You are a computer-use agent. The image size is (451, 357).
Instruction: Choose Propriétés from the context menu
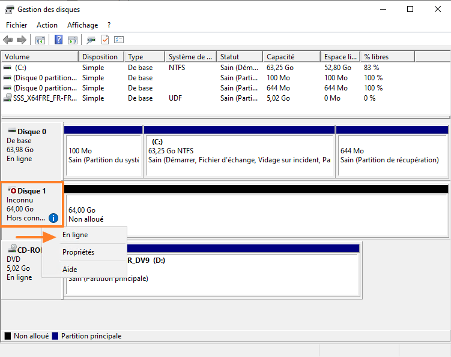[x=78, y=252]
